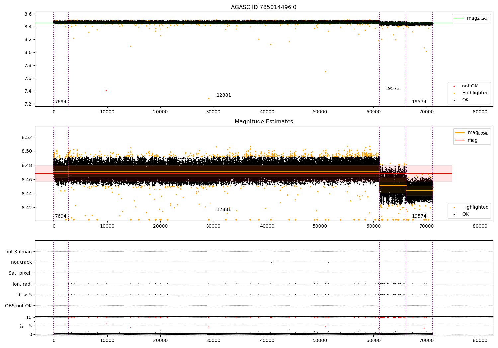Select the mag AGASC legend entry label
The image size is (498, 348).
(478, 18)
